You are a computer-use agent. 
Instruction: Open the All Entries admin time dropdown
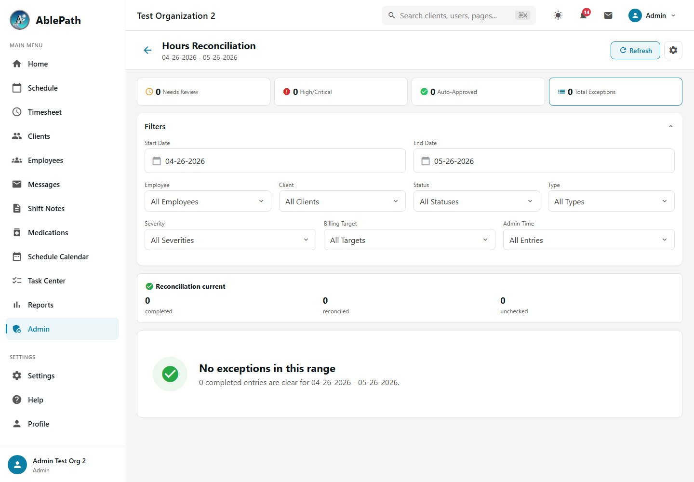coord(589,240)
